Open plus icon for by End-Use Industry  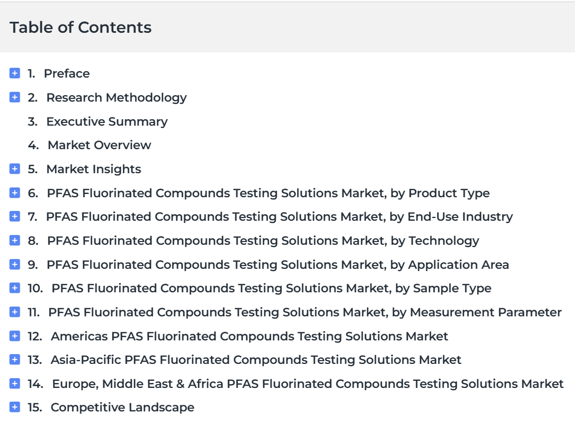[15, 216]
